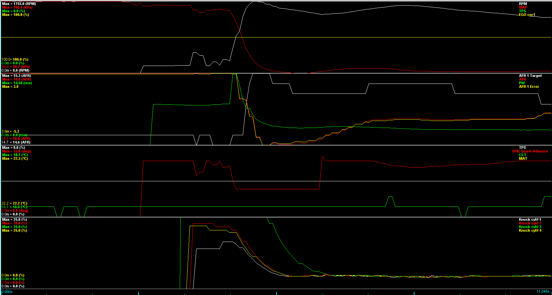
Task: Select the yellow "AFR 1 Error" legend label
Action: click(529, 87)
